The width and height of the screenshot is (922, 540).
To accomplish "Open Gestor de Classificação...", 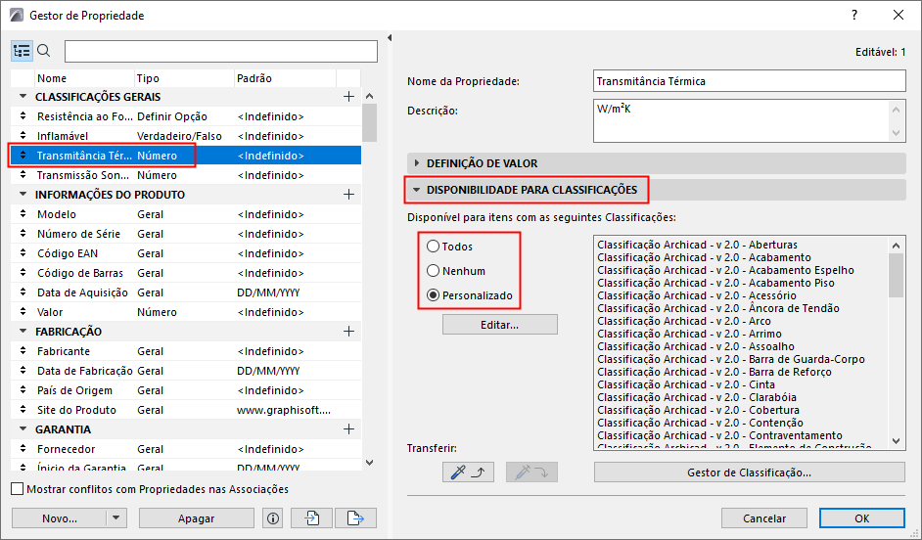I will (x=749, y=472).
